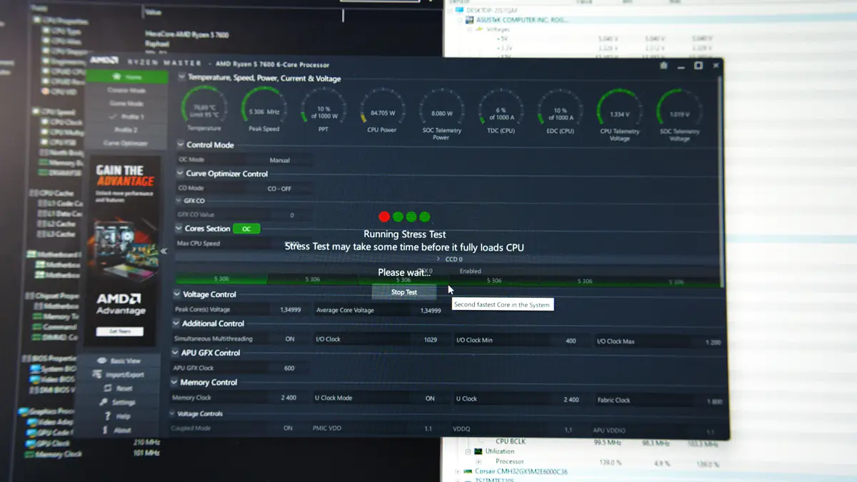
Task: Click the Stop Test button
Action: click(x=404, y=292)
